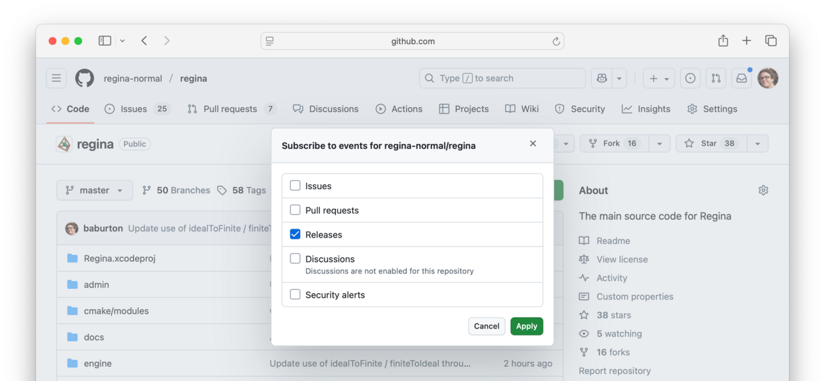Open repository Activity link
The width and height of the screenshot is (825, 381).
coord(603,278)
